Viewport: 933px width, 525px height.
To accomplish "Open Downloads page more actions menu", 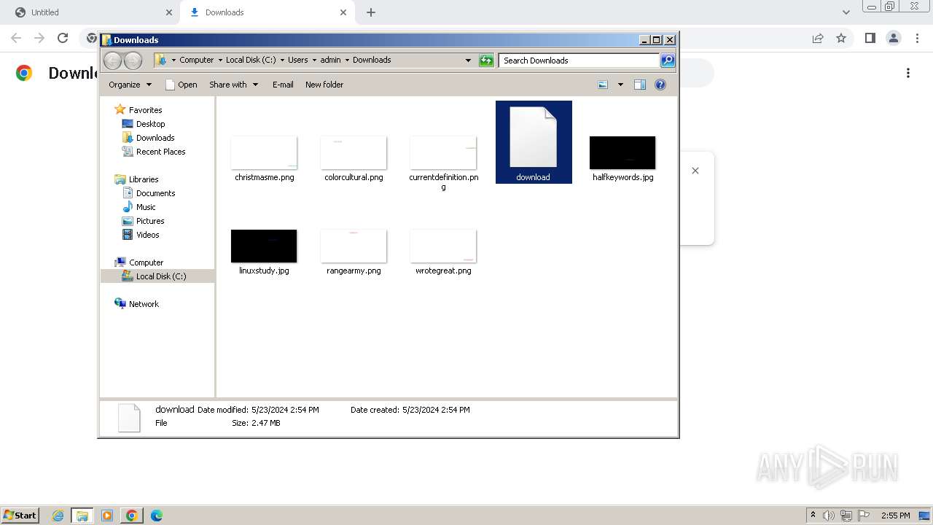I will pos(908,73).
